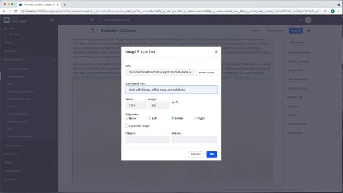This screenshot has width=343, height=193.
Task: Click the Page Tree icon in the sidebar
Action: point(6,34)
